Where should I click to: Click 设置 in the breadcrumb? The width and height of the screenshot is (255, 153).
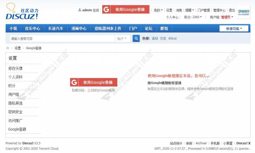tap(18, 48)
